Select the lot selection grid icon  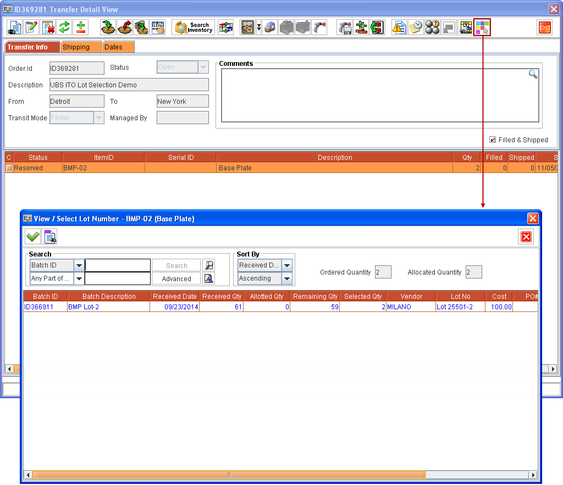point(482,27)
